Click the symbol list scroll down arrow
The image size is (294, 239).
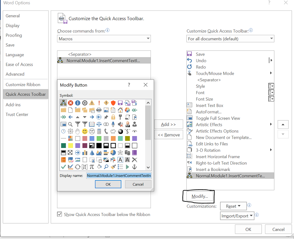(148, 167)
